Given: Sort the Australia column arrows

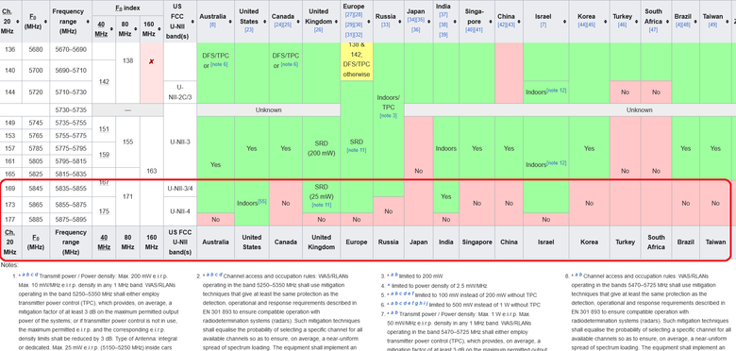Looking at the screenshot, I should point(230,22).
